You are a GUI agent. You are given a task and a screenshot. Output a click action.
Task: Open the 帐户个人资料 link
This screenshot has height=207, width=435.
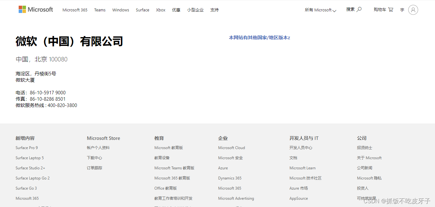pyautogui.click(x=98, y=148)
